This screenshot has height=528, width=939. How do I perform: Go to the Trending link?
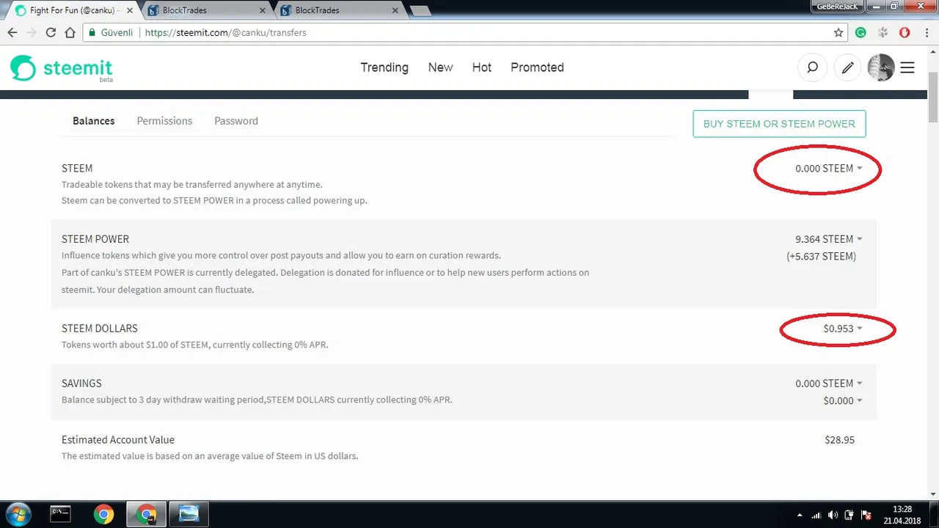[384, 67]
